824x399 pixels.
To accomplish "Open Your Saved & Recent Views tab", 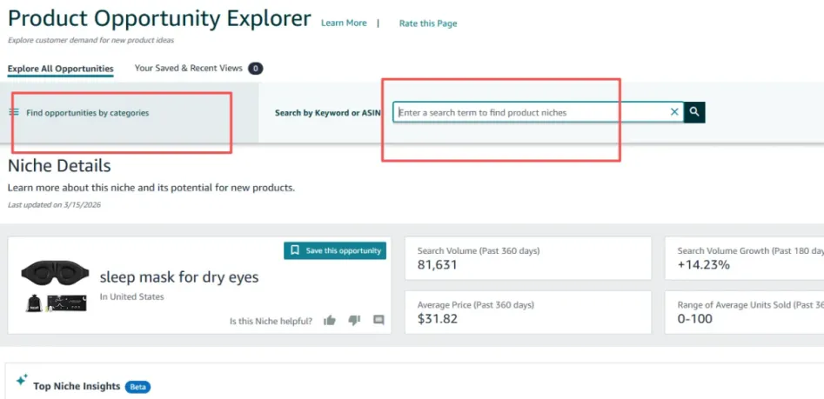I will (188, 69).
